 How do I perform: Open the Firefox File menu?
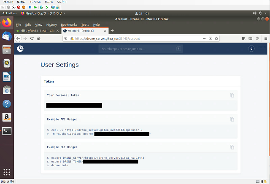[19, 24]
